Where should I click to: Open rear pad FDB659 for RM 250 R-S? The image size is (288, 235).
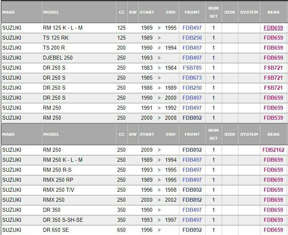point(273,170)
